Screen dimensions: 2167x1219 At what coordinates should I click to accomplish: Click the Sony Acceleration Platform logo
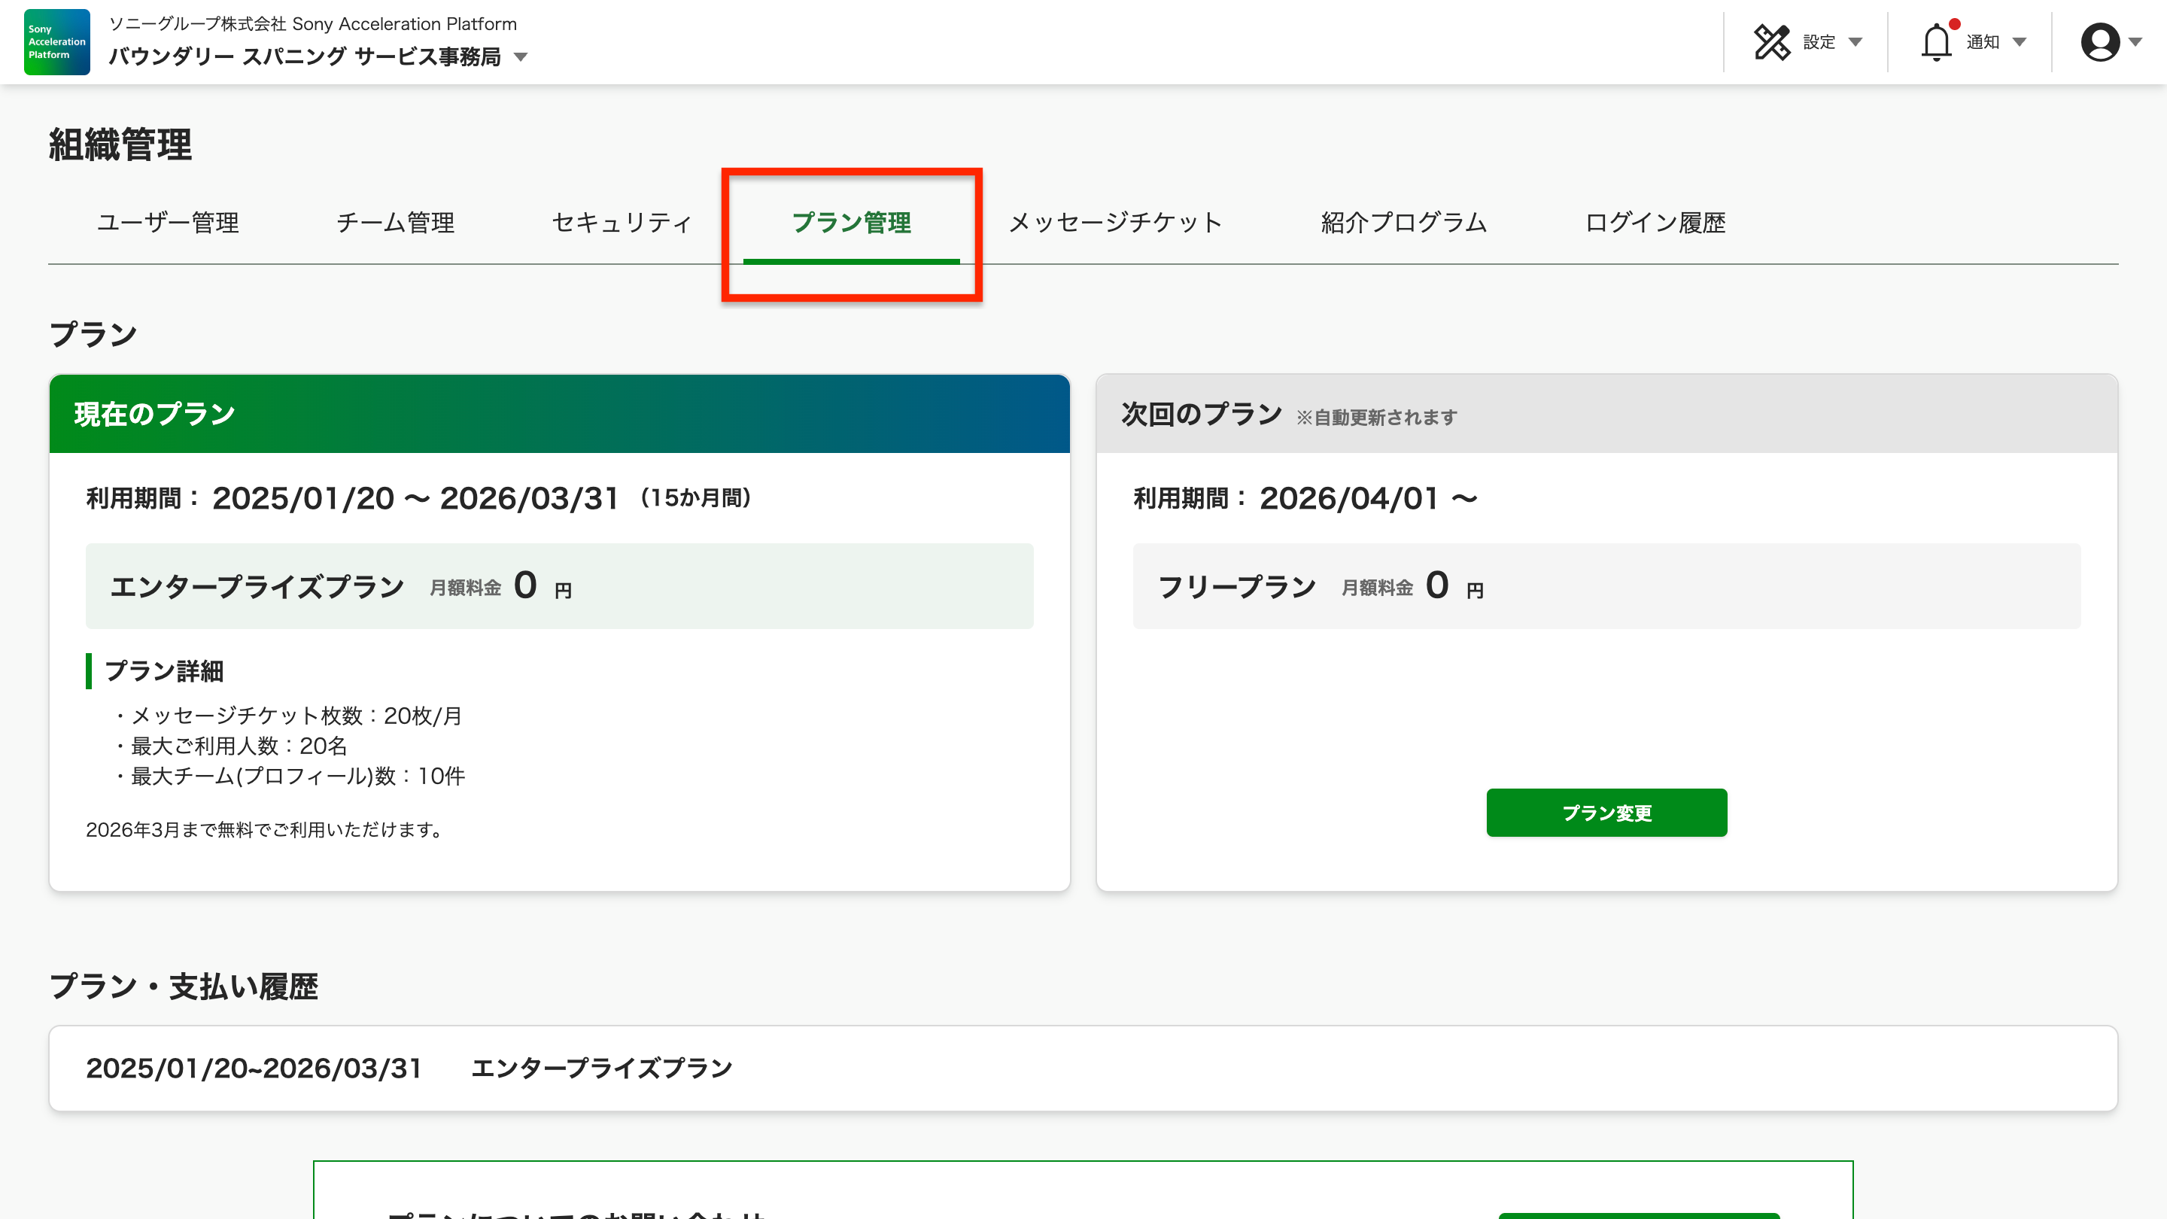pyautogui.click(x=56, y=42)
